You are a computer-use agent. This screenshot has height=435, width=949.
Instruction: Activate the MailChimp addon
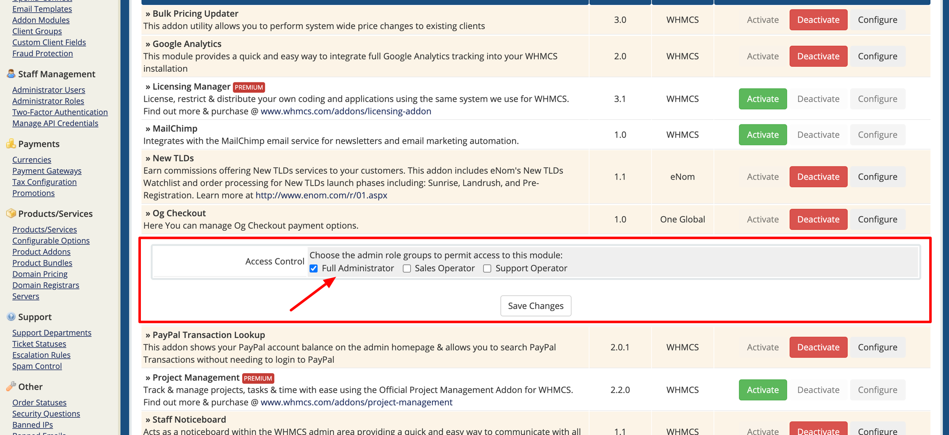point(762,135)
